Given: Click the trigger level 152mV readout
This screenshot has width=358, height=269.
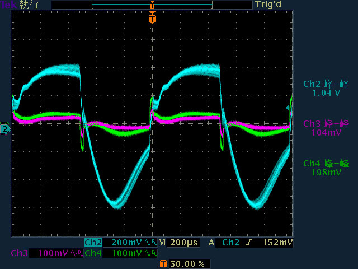Looking at the screenshot, I should click(277, 243).
